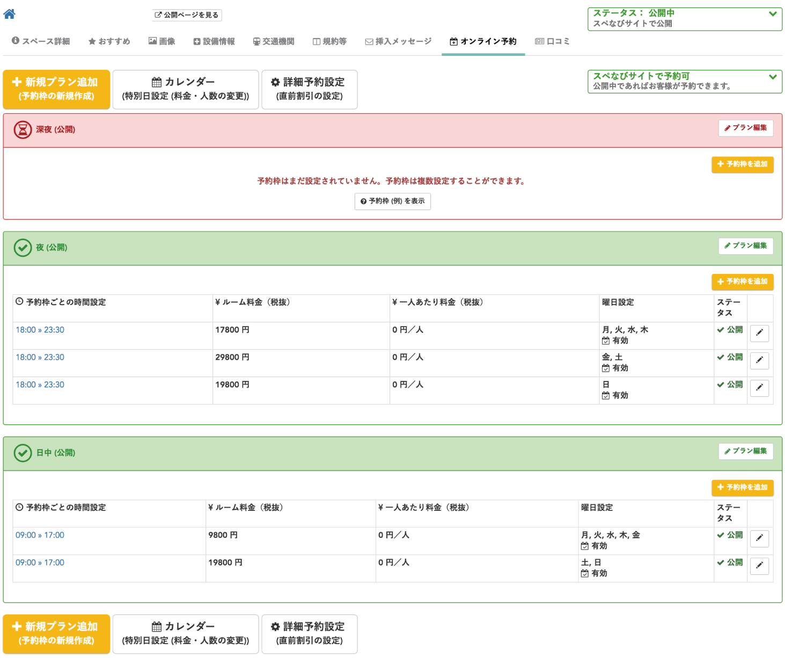Click the 公開 status on the 土, 日 daytime row
This screenshot has height=658, width=785.
pyautogui.click(x=730, y=562)
